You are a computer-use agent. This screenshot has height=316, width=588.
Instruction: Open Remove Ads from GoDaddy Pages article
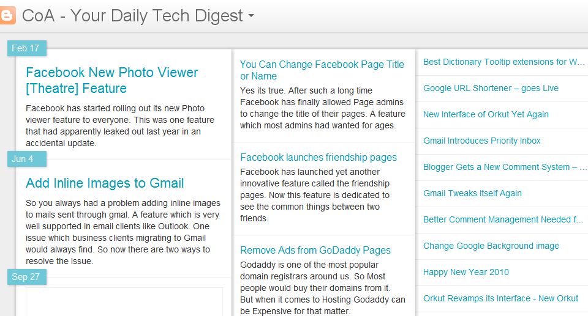[x=315, y=251]
